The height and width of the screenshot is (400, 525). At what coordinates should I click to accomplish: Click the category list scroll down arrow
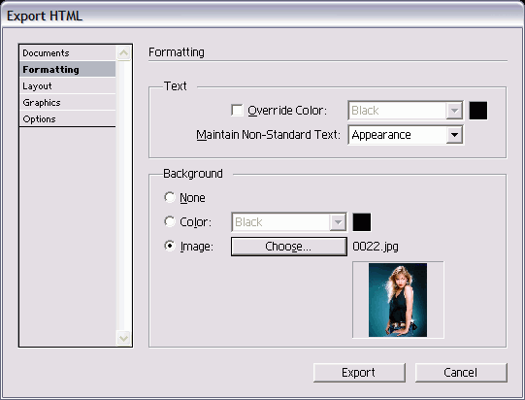click(x=123, y=338)
